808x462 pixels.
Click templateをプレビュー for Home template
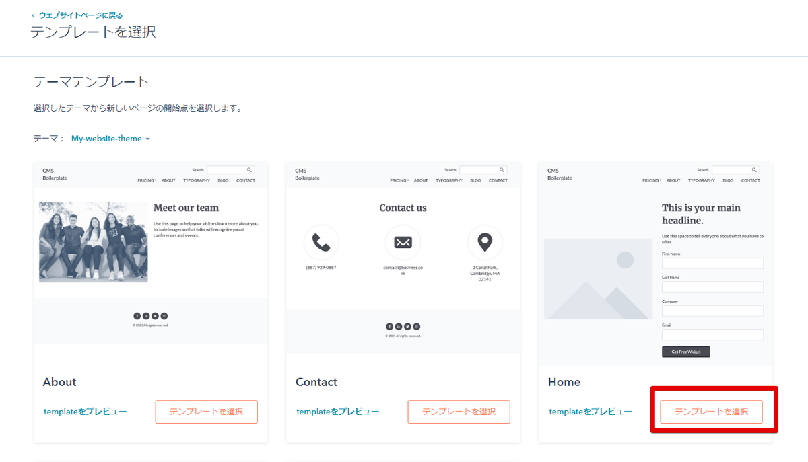pos(590,412)
